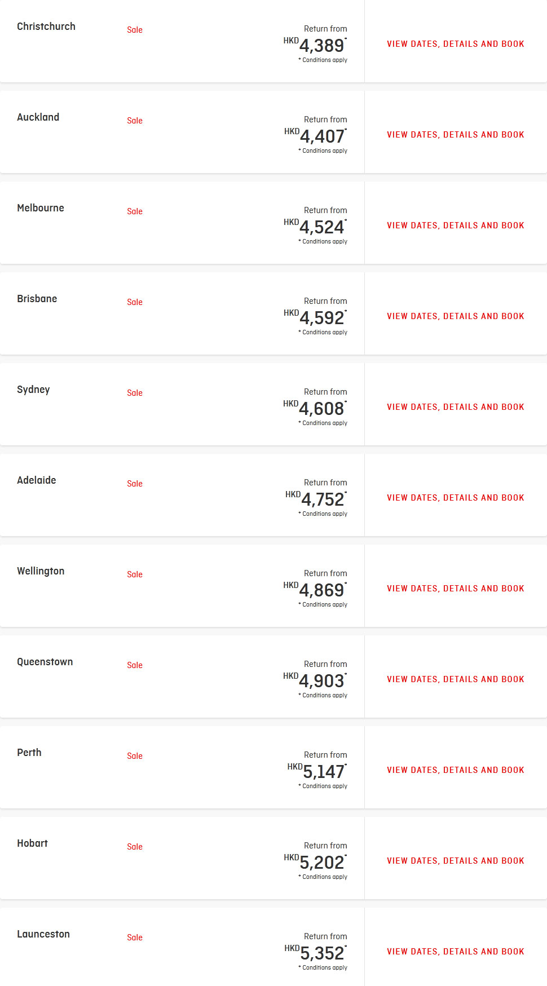Click Sale label on Queenstown row
The height and width of the screenshot is (986, 547).
135,665
